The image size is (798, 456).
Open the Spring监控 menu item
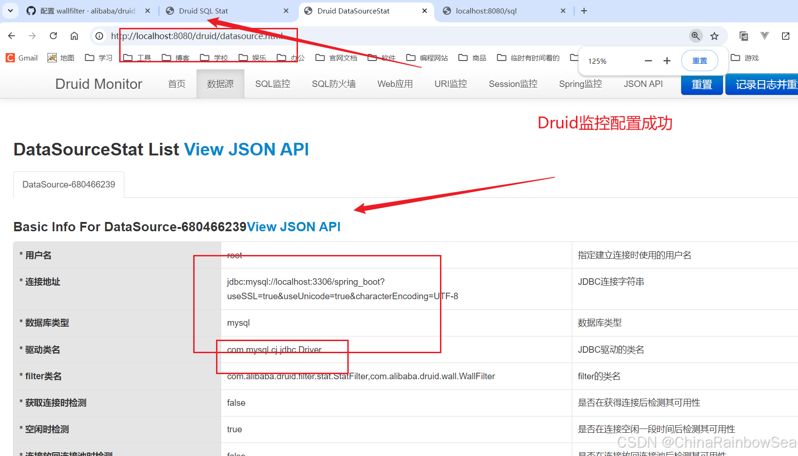click(581, 84)
